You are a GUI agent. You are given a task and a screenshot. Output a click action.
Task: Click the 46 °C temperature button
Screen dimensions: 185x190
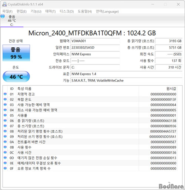pos(16,77)
